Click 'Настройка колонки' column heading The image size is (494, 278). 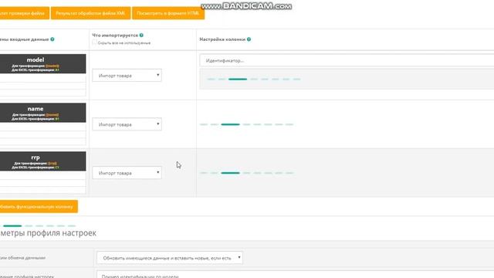(x=222, y=39)
